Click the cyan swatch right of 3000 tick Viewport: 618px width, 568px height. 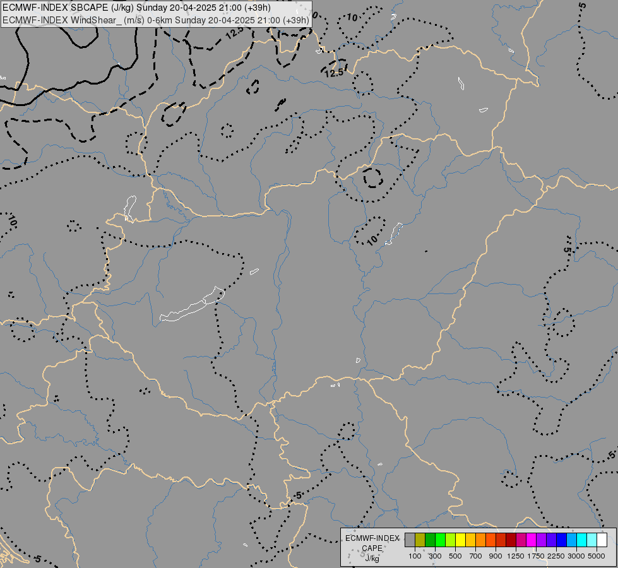(x=582, y=540)
